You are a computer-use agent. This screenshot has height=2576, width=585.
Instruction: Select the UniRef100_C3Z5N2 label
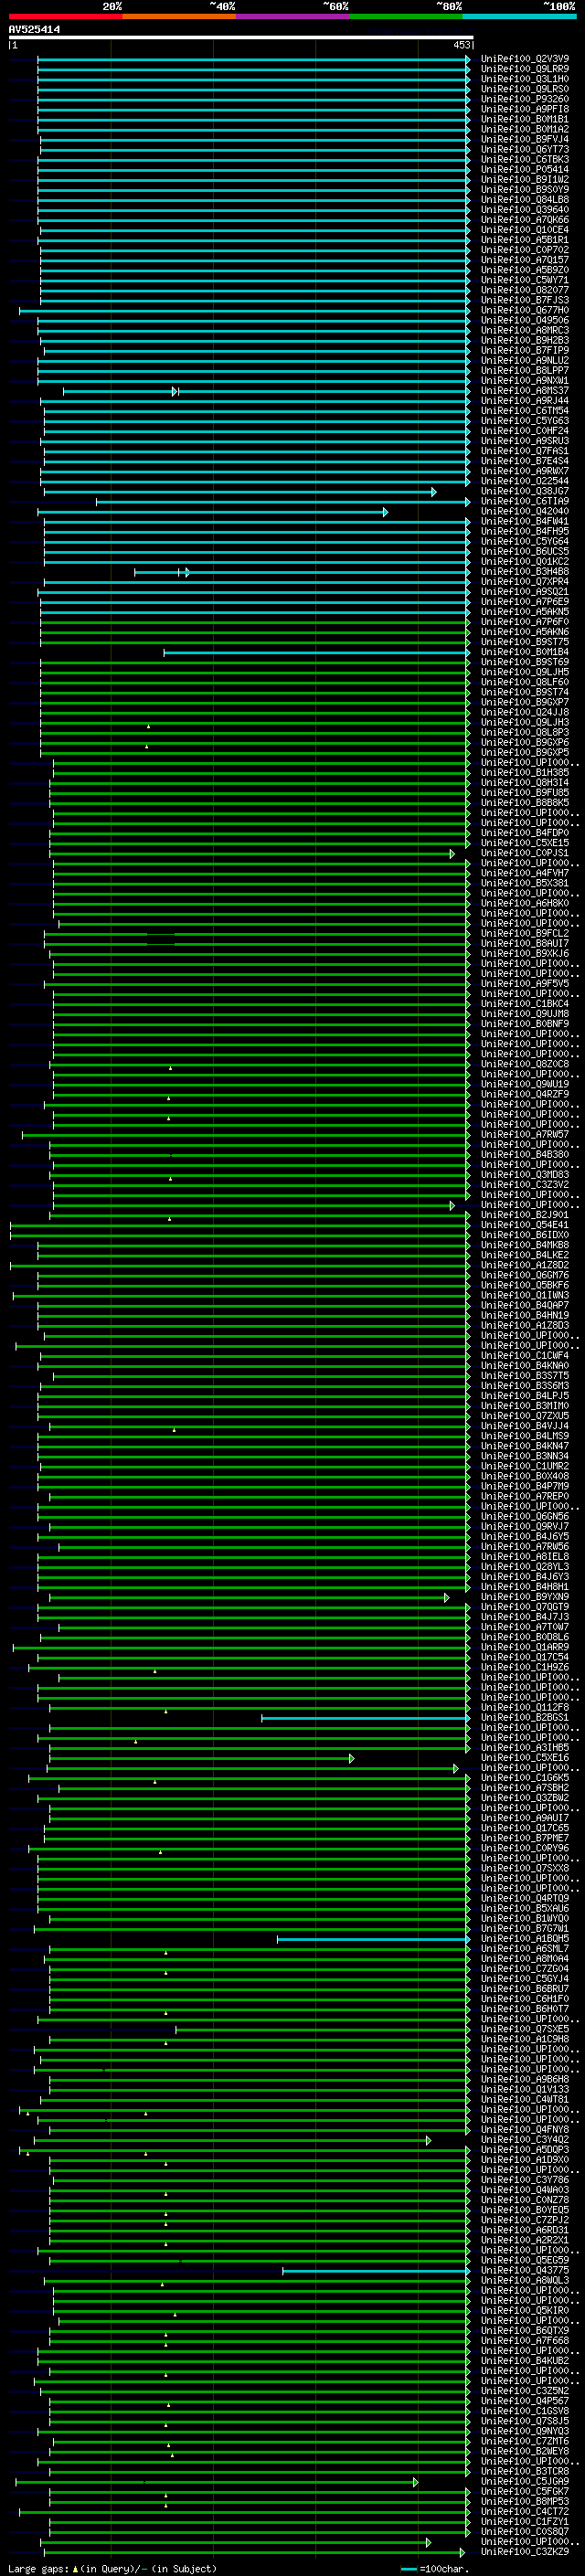524,2392
